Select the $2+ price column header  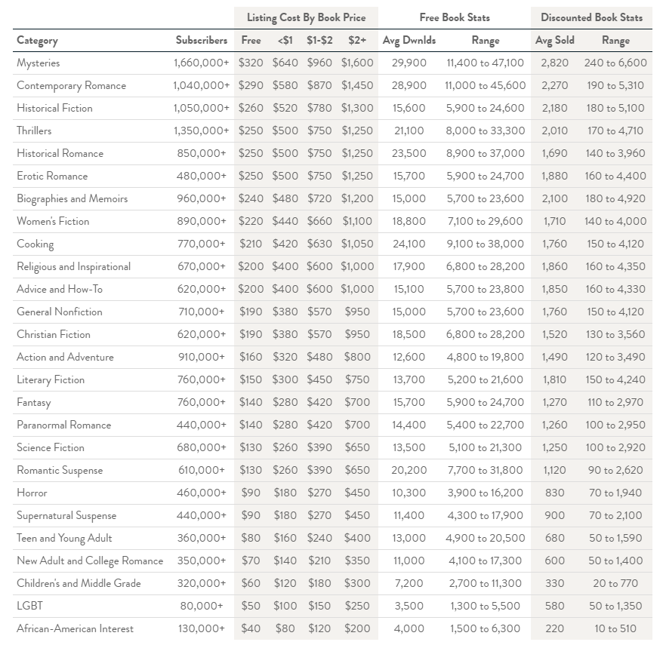[357, 40]
